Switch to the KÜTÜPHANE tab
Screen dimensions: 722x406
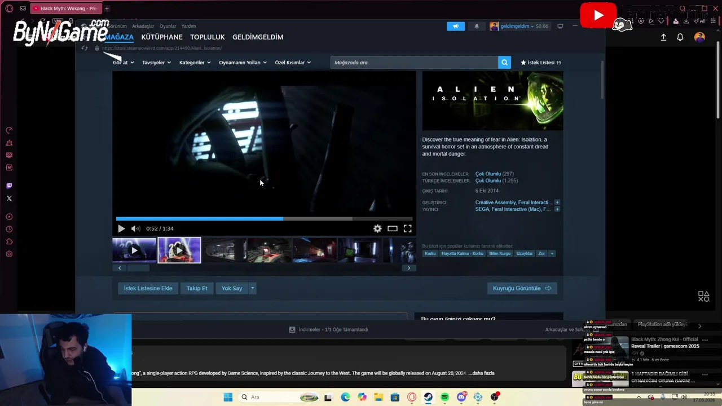click(x=162, y=37)
